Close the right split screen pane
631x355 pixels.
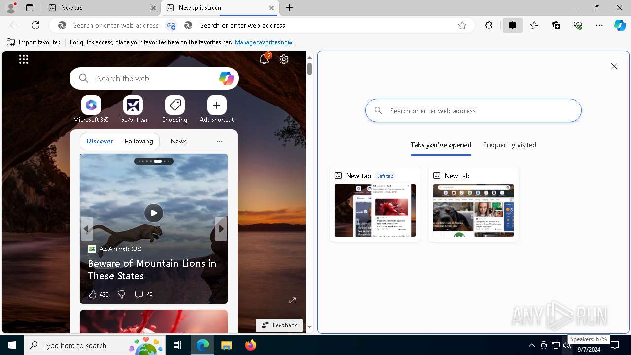coord(614,66)
